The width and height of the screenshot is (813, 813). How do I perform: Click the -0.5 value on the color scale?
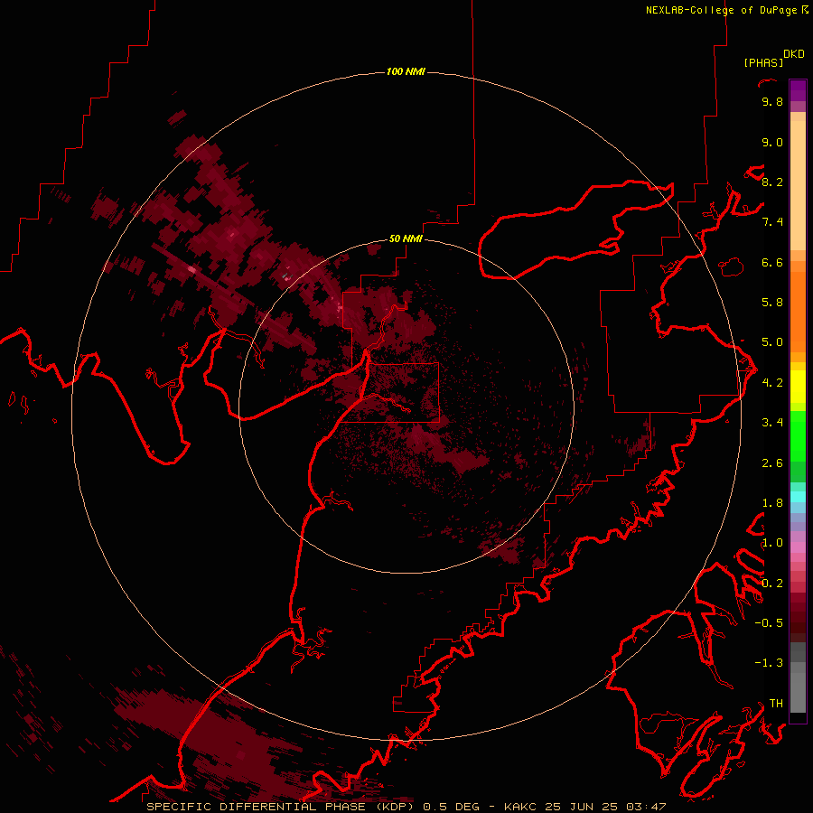769,622
